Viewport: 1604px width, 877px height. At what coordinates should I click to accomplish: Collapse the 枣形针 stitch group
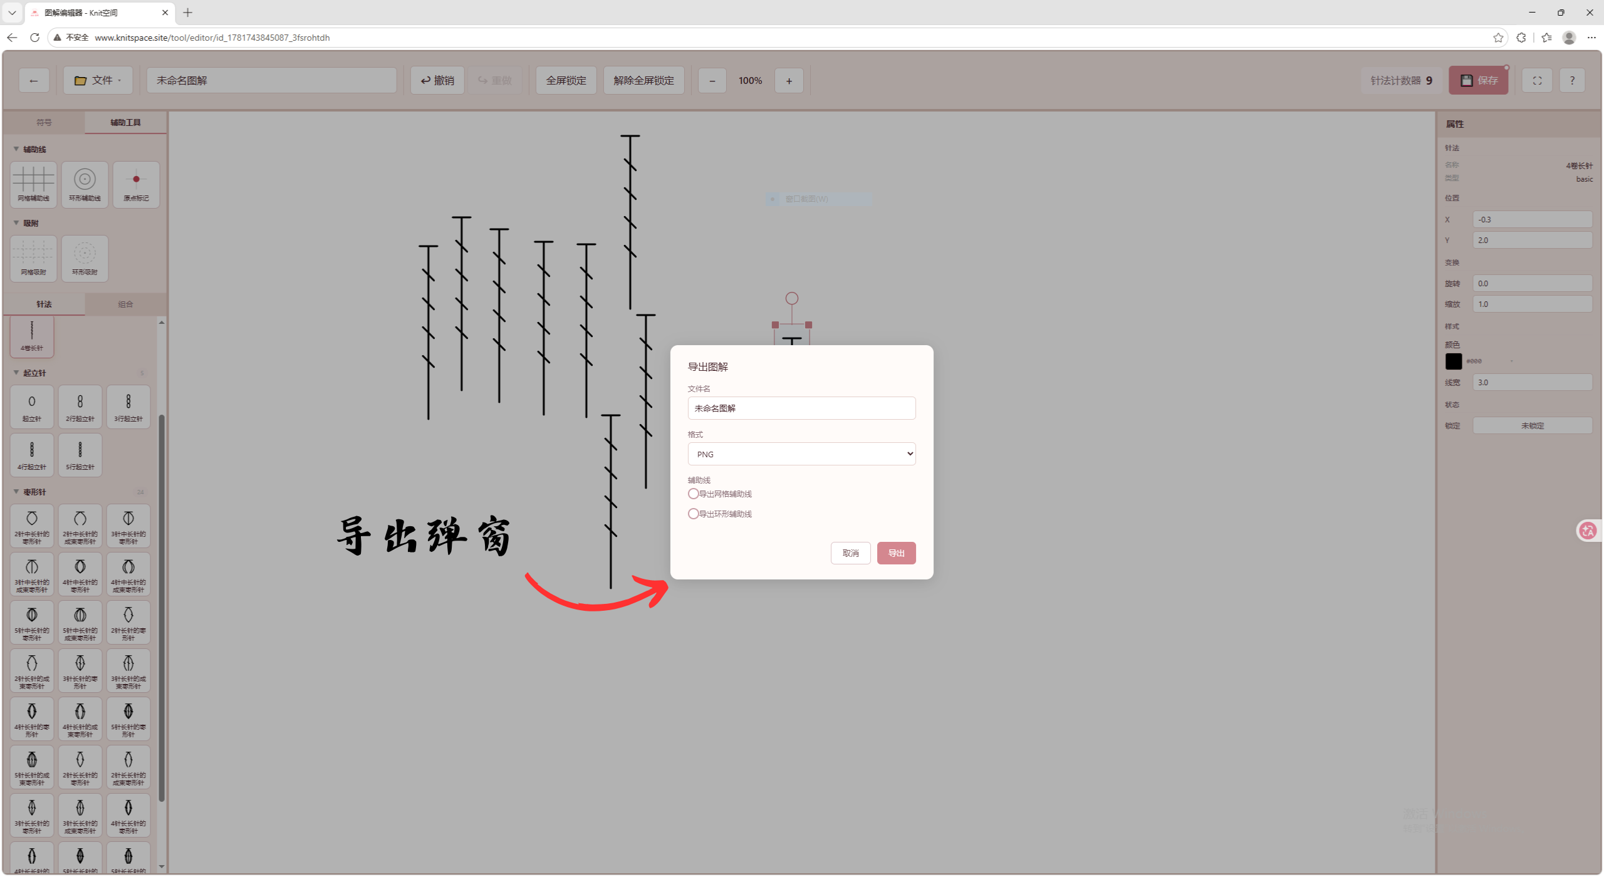[16, 492]
